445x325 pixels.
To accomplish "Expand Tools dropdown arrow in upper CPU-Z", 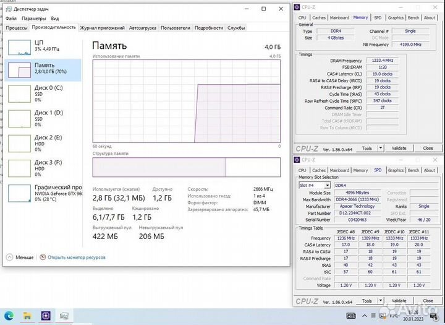I will [x=381, y=148].
